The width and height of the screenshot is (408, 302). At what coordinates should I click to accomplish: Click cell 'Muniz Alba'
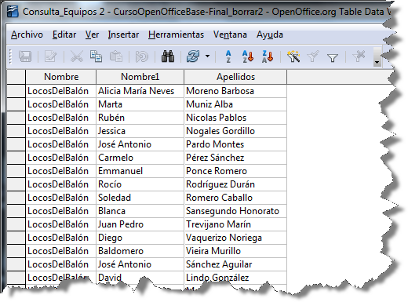pyautogui.click(x=235, y=104)
